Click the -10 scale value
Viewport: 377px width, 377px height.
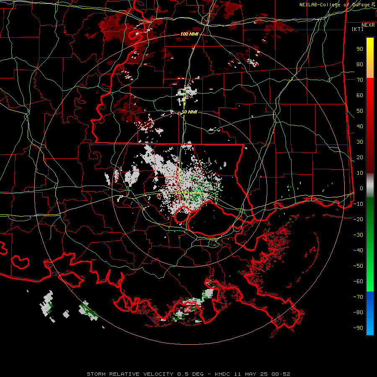pos(358,204)
